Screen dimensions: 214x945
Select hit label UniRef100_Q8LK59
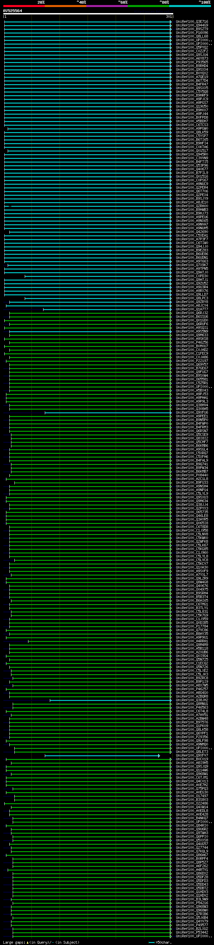tap(192, 132)
